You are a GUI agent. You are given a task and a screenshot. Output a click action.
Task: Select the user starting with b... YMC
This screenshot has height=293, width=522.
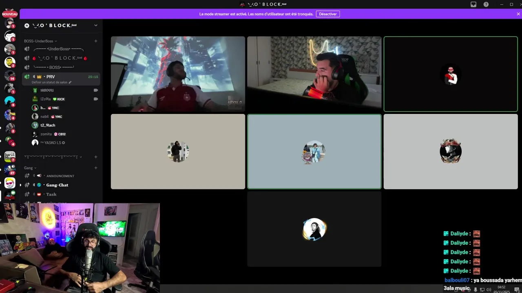coord(65,108)
